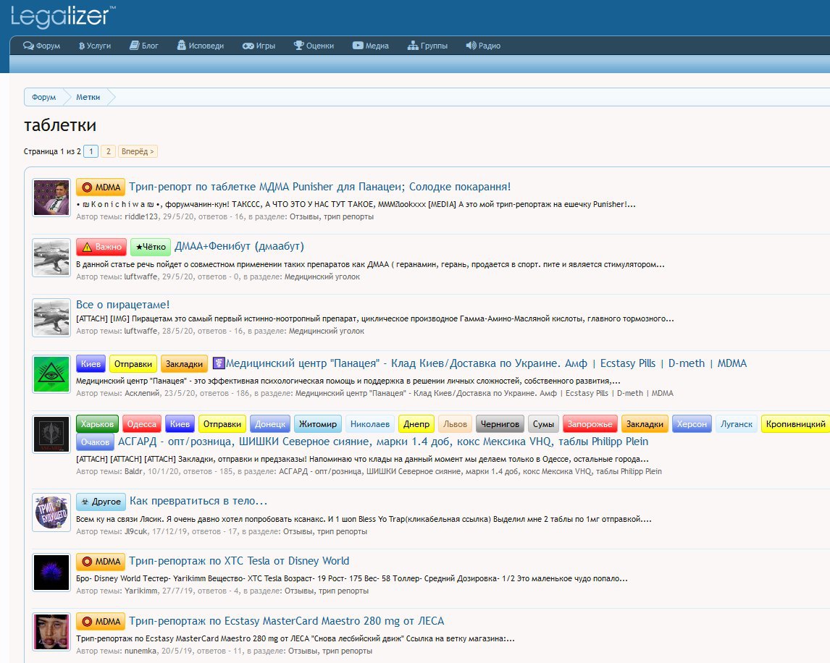Open thread Ecstasy MasterCard Maestro 280 mg
Viewport: 830px width, 663px height.
tap(286, 621)
